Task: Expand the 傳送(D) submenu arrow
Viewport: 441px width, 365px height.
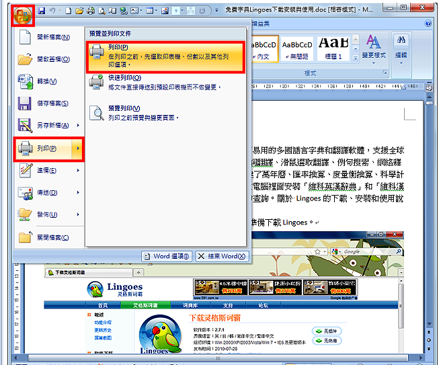Action: click(x=78, y=193)
